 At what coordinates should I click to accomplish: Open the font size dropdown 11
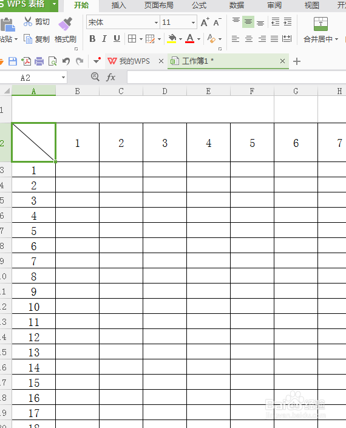[x=193, y=22]
